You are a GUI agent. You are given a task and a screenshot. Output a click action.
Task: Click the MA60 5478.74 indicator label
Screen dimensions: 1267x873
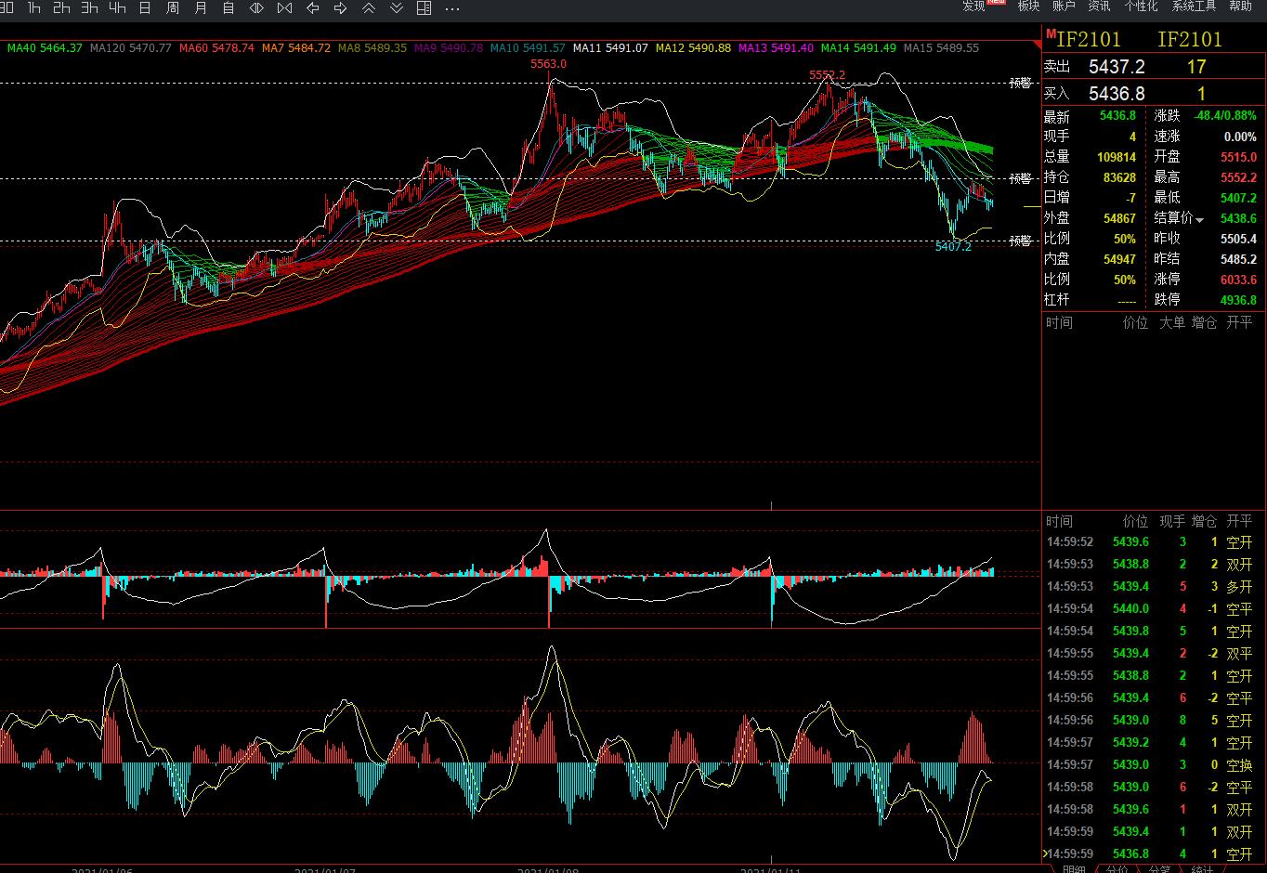(216, 47)
